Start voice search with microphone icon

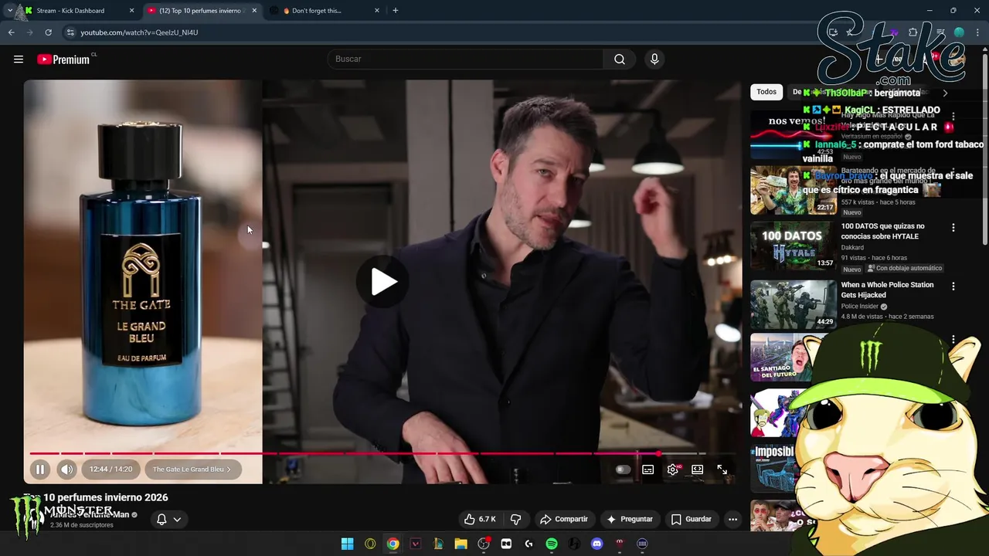(x=654, y=59)
